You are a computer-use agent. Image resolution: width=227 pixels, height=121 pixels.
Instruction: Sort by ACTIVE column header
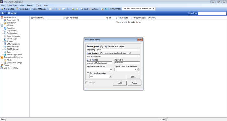click(x=152, y=18)
